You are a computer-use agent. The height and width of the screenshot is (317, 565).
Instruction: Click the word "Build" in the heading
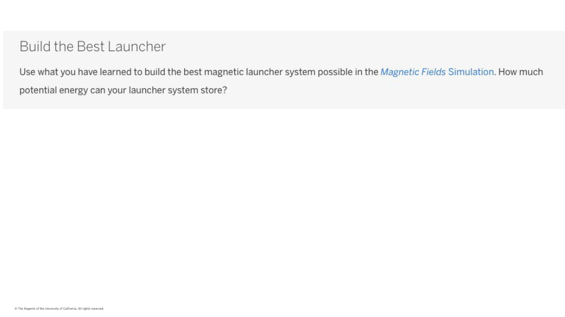tap(35, 46)
